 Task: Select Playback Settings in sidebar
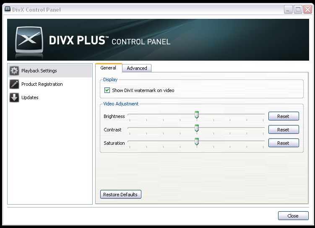pos(50,71)
